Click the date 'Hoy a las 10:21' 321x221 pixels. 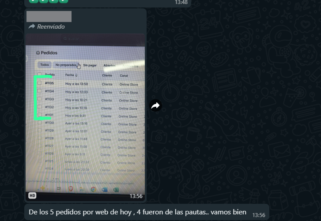click(76, 100)
